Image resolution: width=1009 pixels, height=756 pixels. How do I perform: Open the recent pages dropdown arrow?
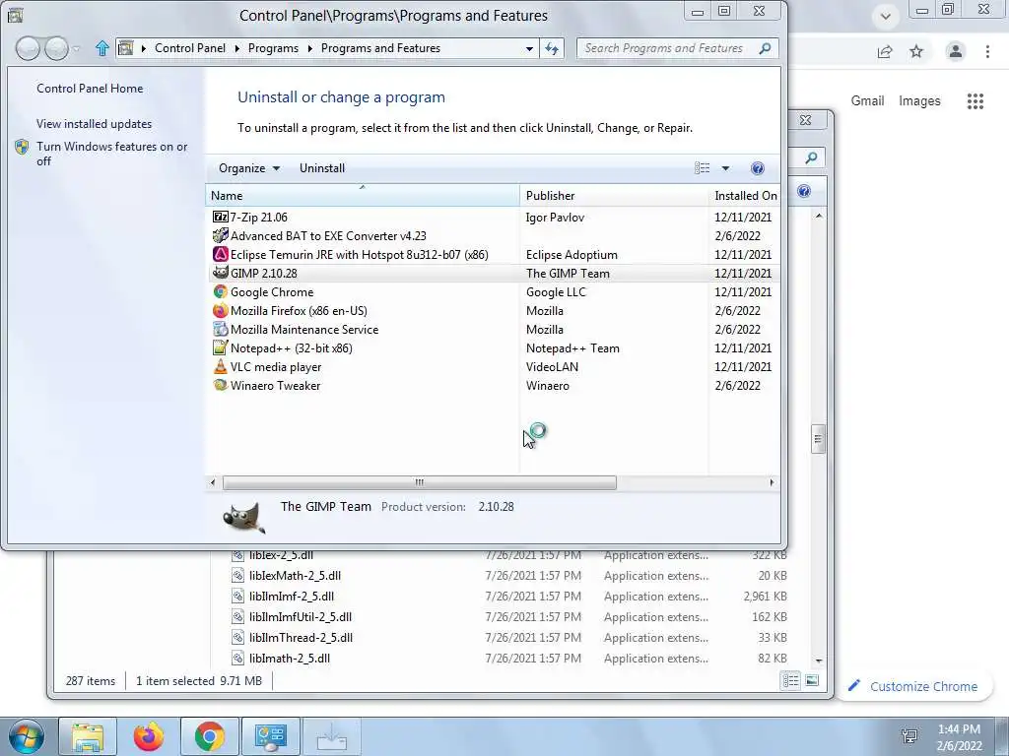(77, 48)
